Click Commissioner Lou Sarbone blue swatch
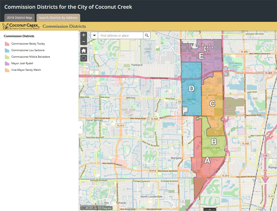The height and width of the screenshot is (211, 277). 7,50
